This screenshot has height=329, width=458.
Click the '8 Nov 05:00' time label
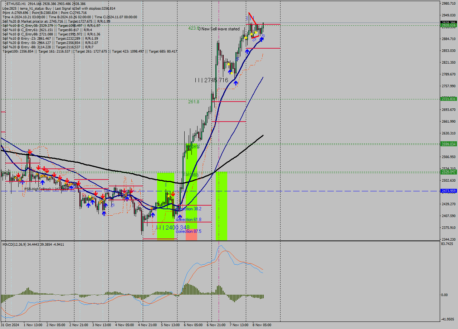point(262,325)
